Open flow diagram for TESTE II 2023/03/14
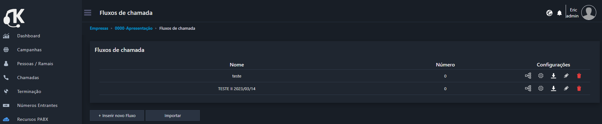This screenshot has height=124, width=602. tap(528, 88)
